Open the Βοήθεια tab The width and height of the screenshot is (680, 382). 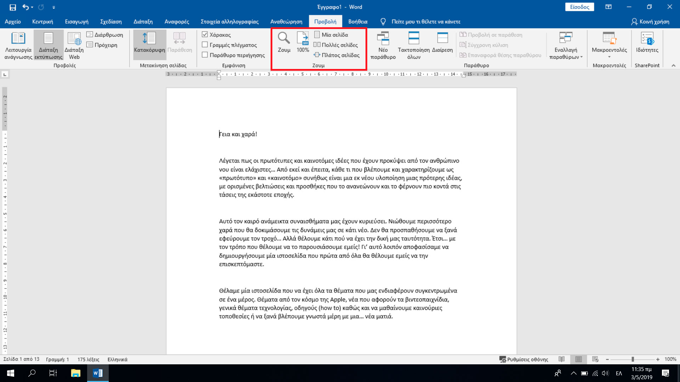pos(358,22)
